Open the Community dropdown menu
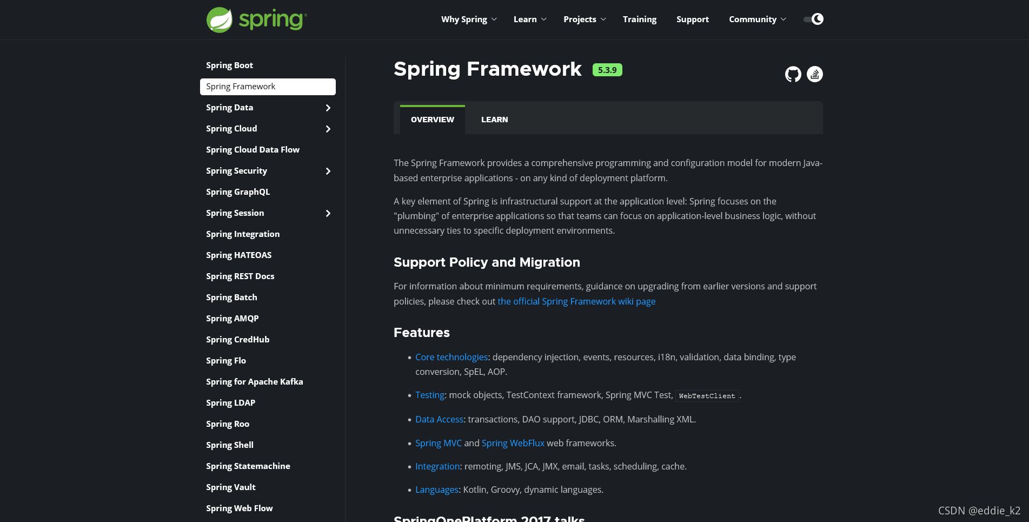 [758, 19]
